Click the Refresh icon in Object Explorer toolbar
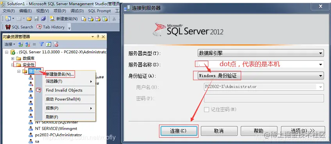 click(x=48, y=44)
